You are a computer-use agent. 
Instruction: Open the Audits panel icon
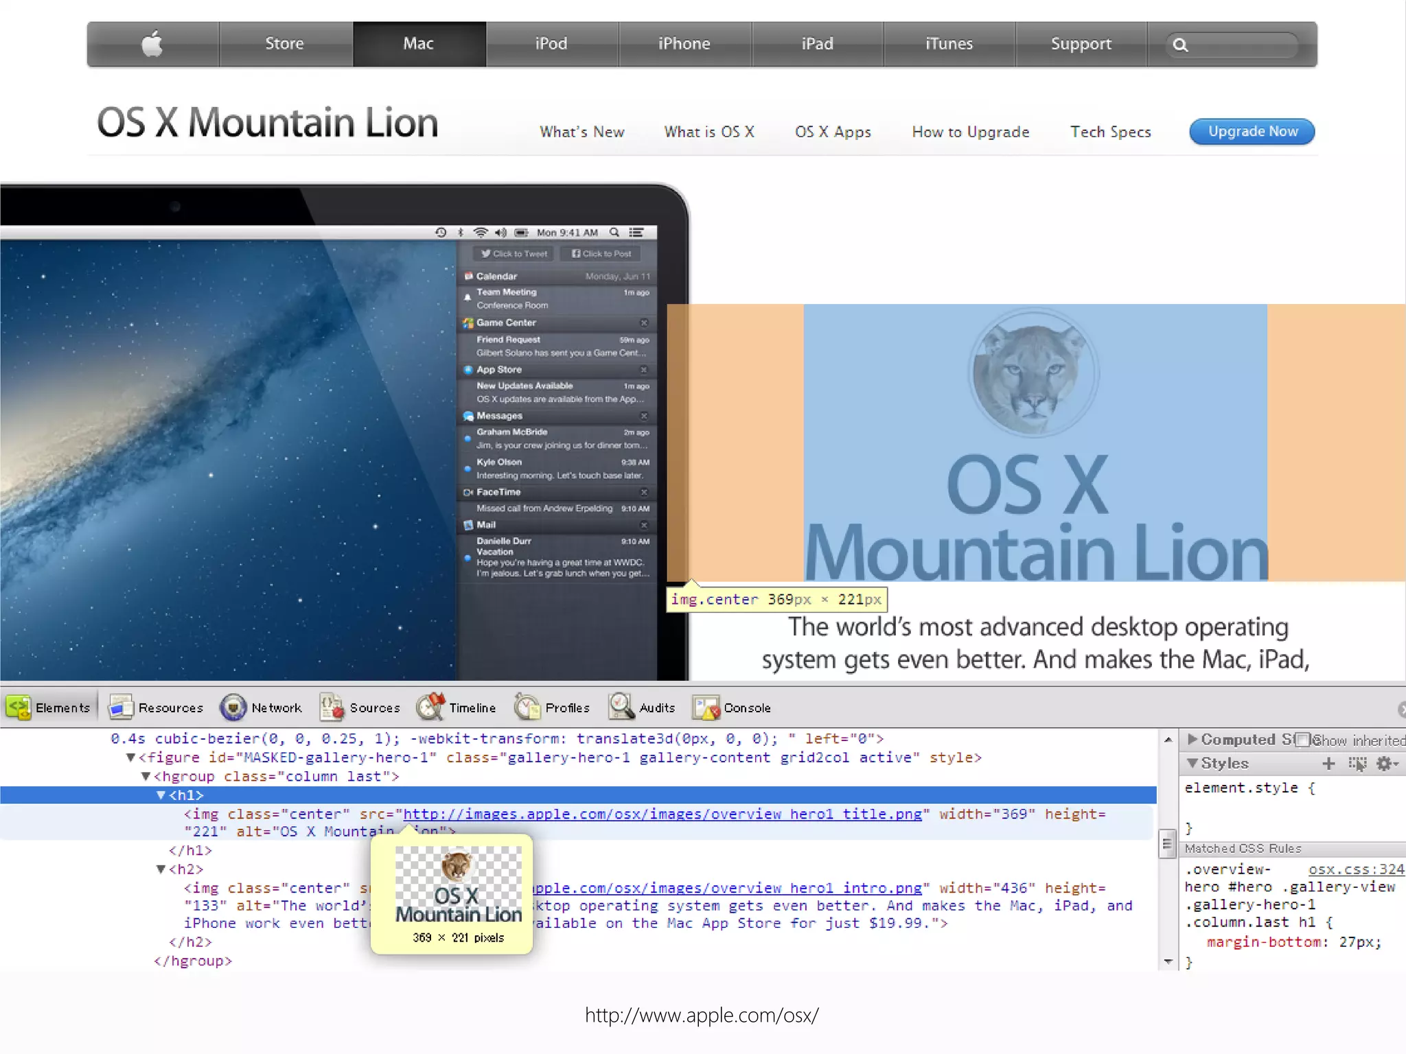pos(621,707)
